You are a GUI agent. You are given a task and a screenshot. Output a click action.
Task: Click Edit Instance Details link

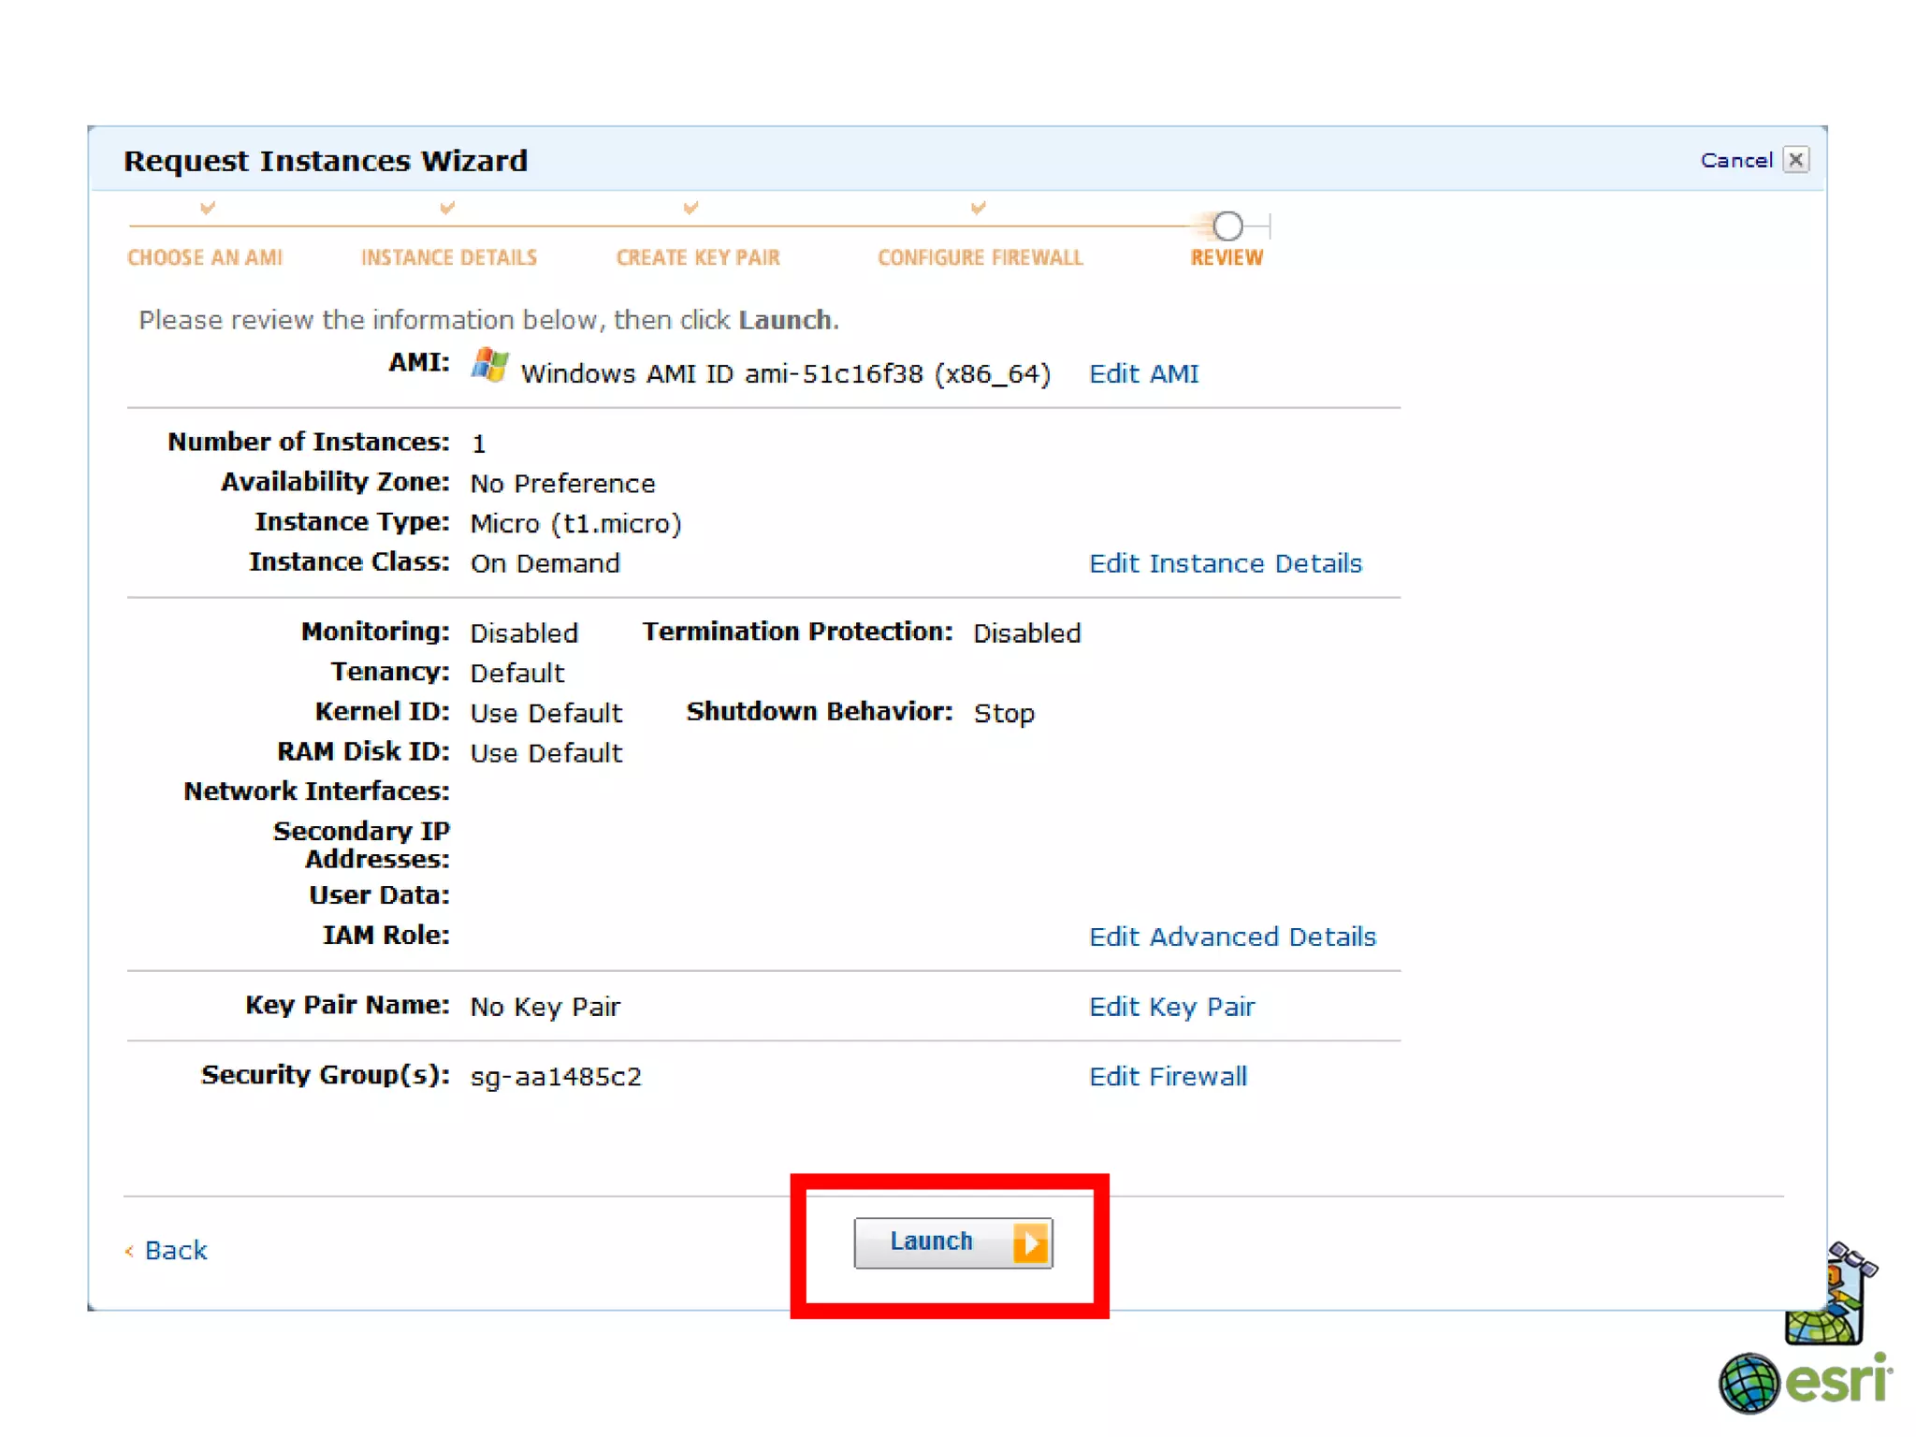[x=1225, y=563]
